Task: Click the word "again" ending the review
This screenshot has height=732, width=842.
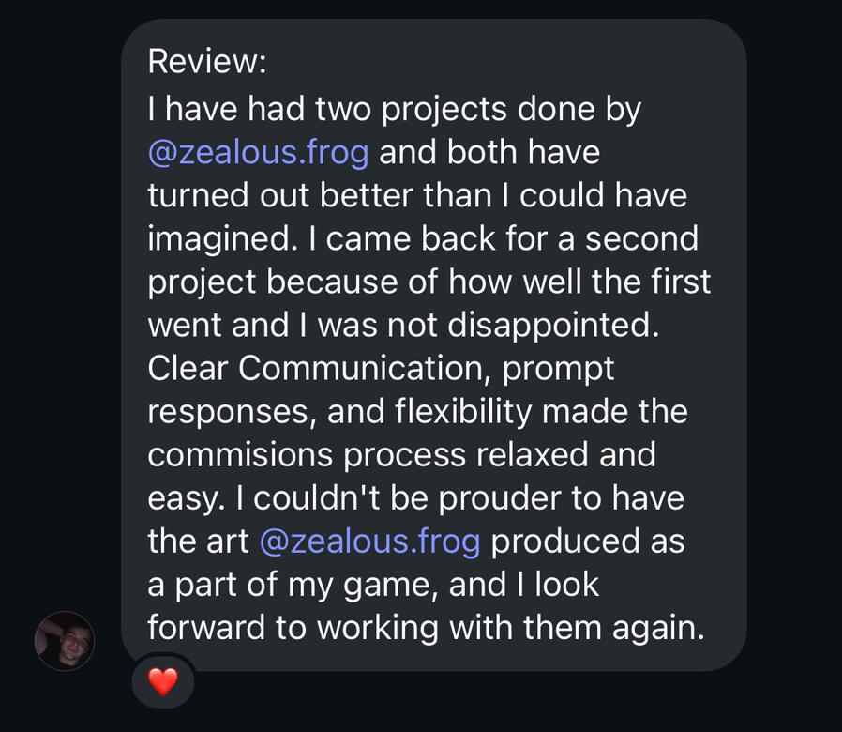Action: [x=656, y=628]
